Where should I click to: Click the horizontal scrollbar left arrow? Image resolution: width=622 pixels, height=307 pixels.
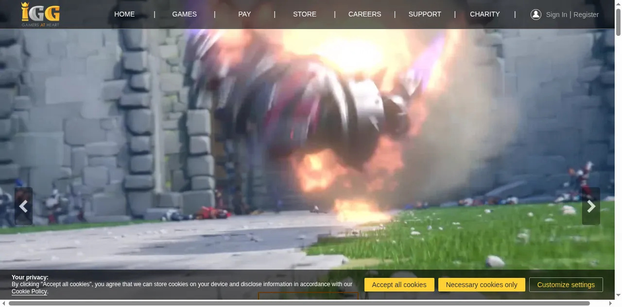click(3, 303)
